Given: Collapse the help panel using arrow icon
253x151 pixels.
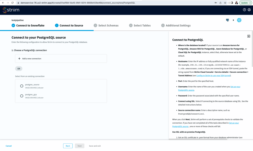Looking at the screenshot, I should tap(249, 36).
